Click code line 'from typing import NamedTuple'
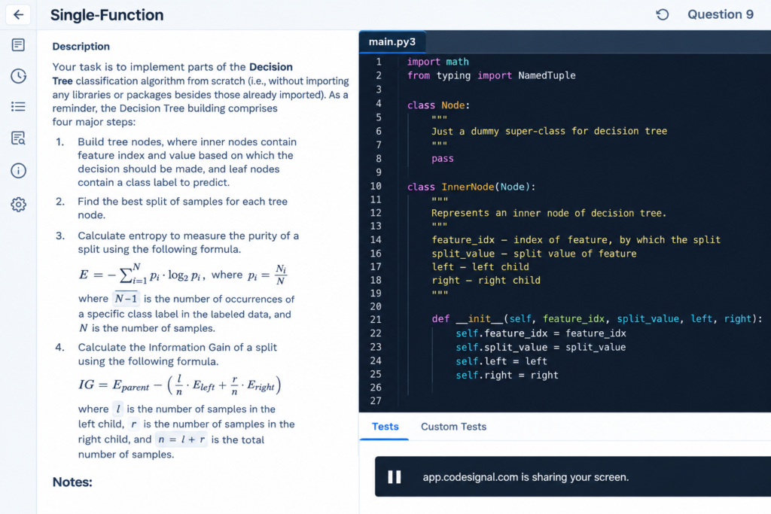Screen dimensions: 771x514 (491, 76)
